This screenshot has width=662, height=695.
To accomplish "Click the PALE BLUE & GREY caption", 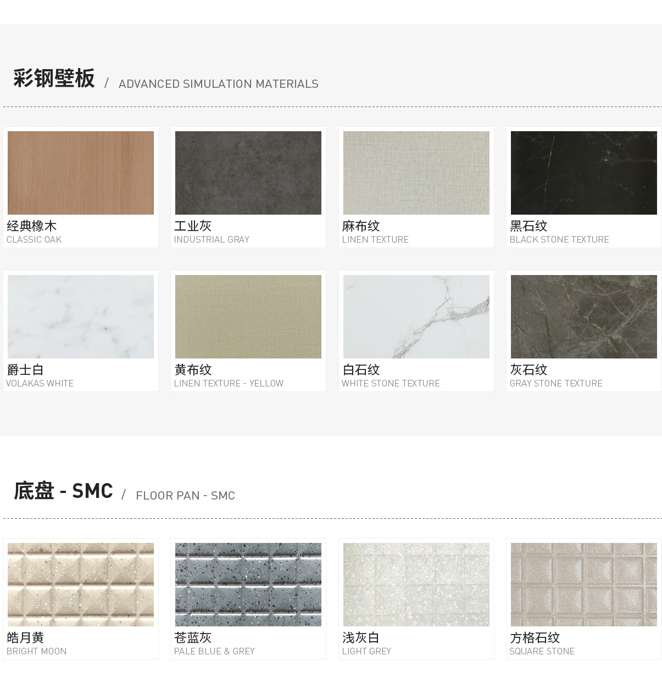I will (214, 651).
